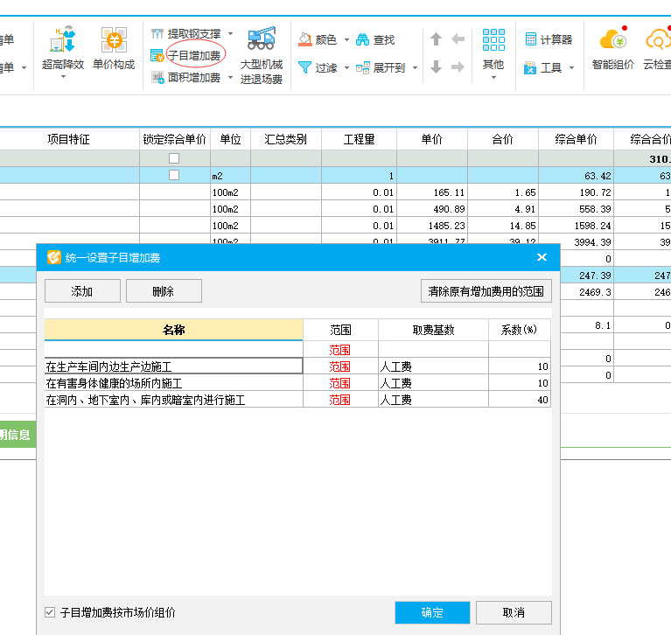Click 范围 link for 在洞内、地下室内 row
The height and width of the screenshot is (635, 671).
click(x=339, y=400)
